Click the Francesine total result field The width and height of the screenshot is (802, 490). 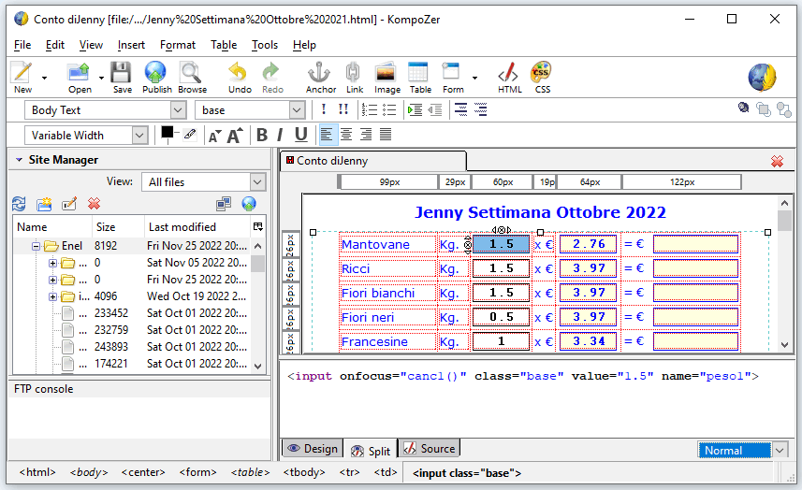coord(695,341)
